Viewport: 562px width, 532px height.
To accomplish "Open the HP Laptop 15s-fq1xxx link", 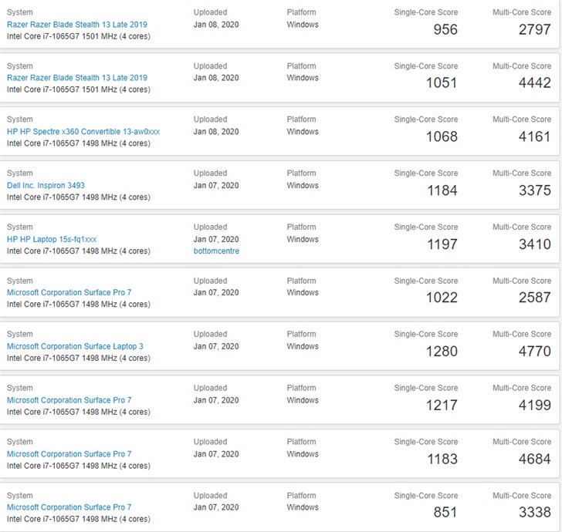I will 52,239.
